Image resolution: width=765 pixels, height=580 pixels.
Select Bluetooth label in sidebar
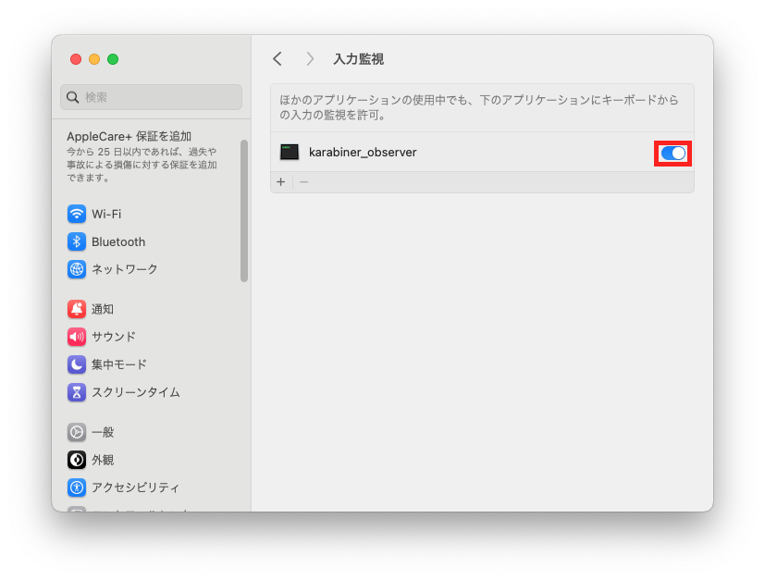(118, 242)
